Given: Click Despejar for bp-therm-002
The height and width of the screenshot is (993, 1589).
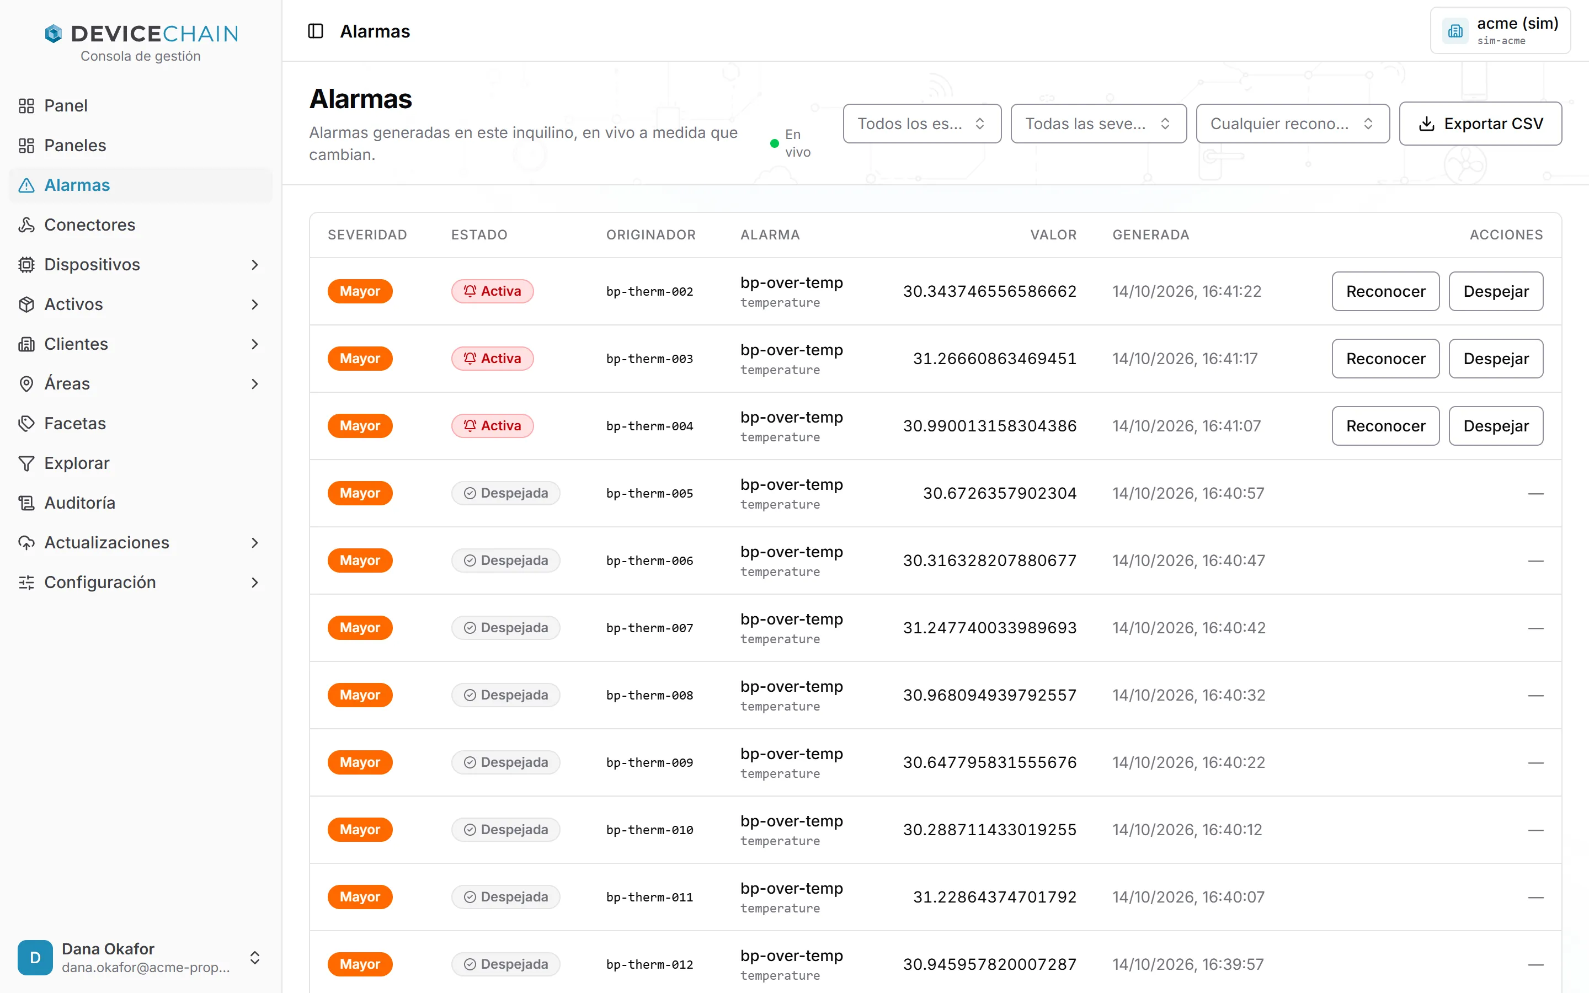Looking at the screenshot, I should tap(1496, 291).
